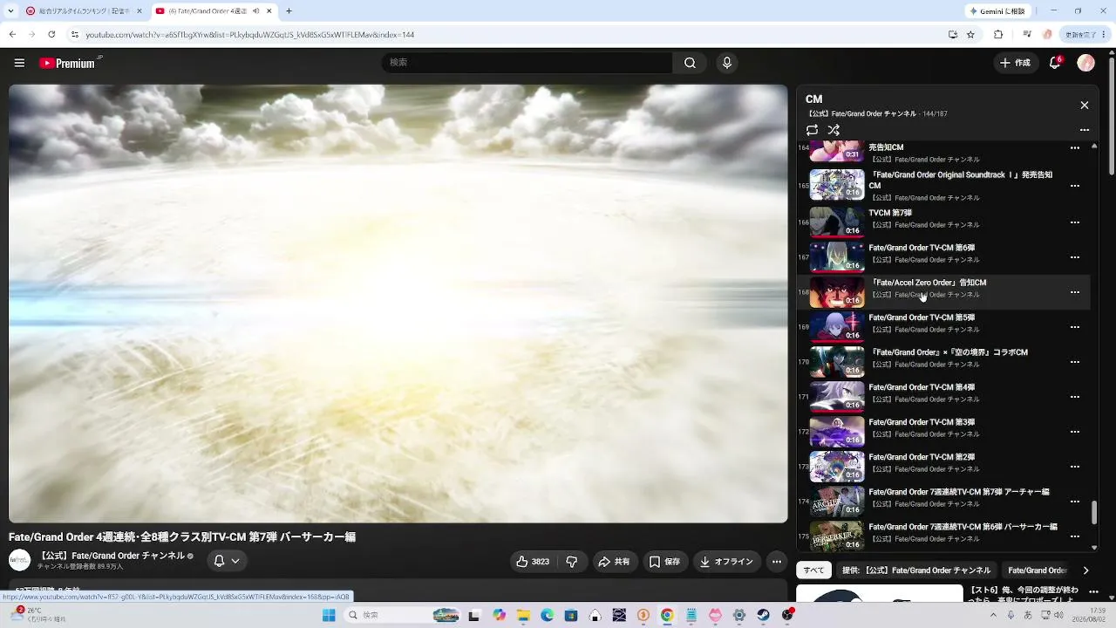Open Steam from the taskbar
Image resolution: width=1116 pixels, height=628 pixels.
tap(763, 615)
